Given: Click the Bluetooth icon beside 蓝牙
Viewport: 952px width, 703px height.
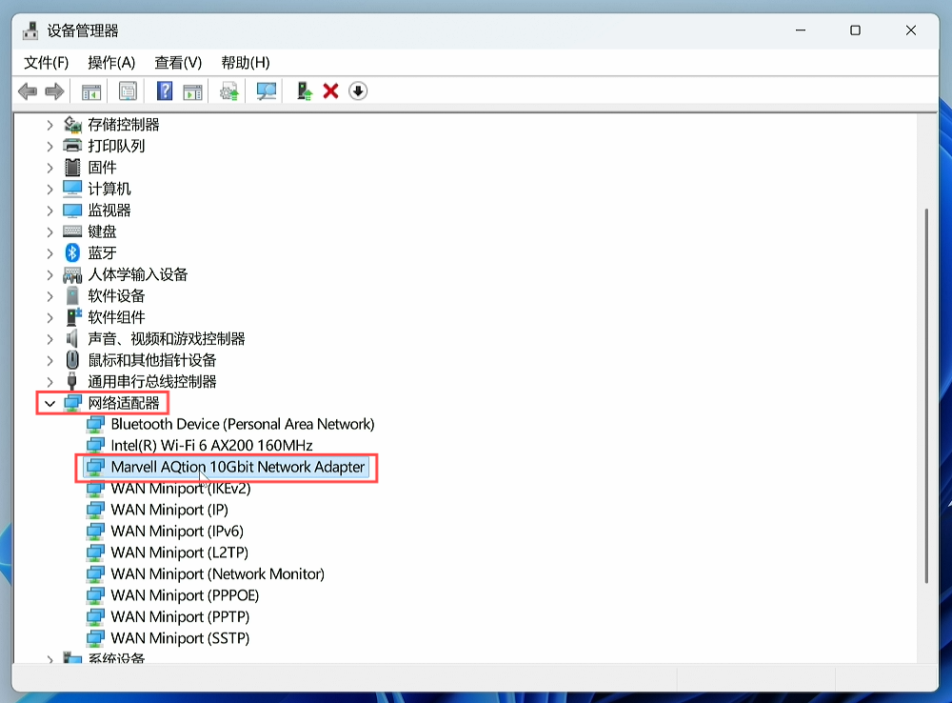Looking at the screenshot, I should coord(72,252).
